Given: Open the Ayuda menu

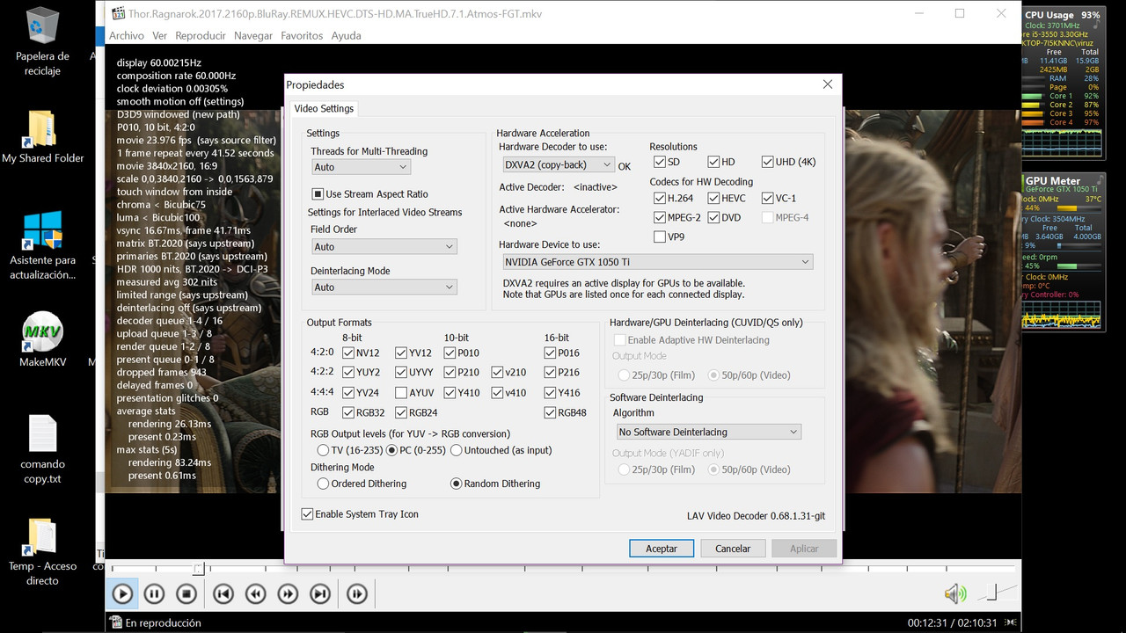Looking at the screenshot, I should coord(347,36).
